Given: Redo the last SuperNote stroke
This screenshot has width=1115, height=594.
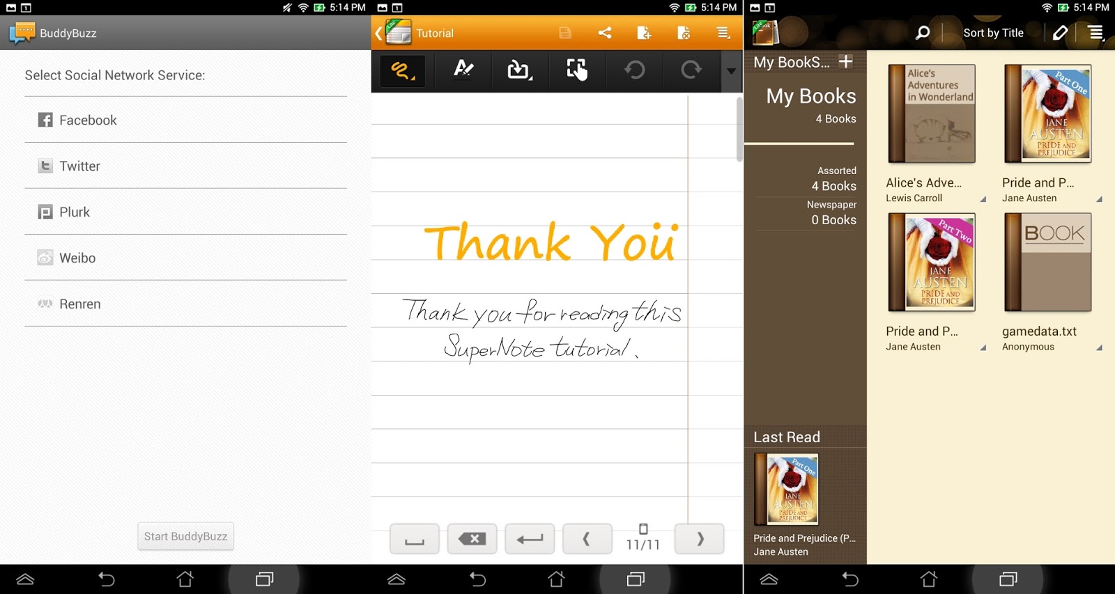Looking at the screenshot, I should click(691, 70).
